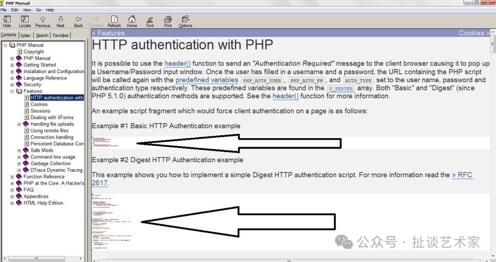Collapse the Features tree node
Image resolution: width=496 pixels, height=262 pixels.
coord(12,91)
